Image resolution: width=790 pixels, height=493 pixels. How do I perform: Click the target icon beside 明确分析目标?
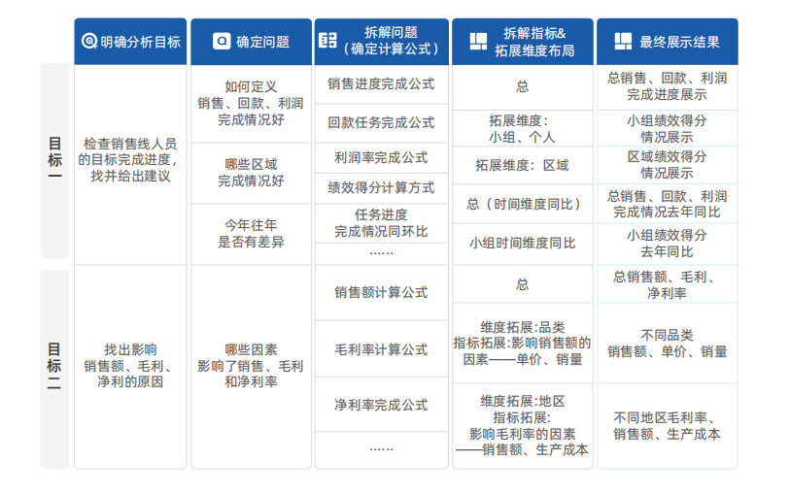tap(89, 41)
